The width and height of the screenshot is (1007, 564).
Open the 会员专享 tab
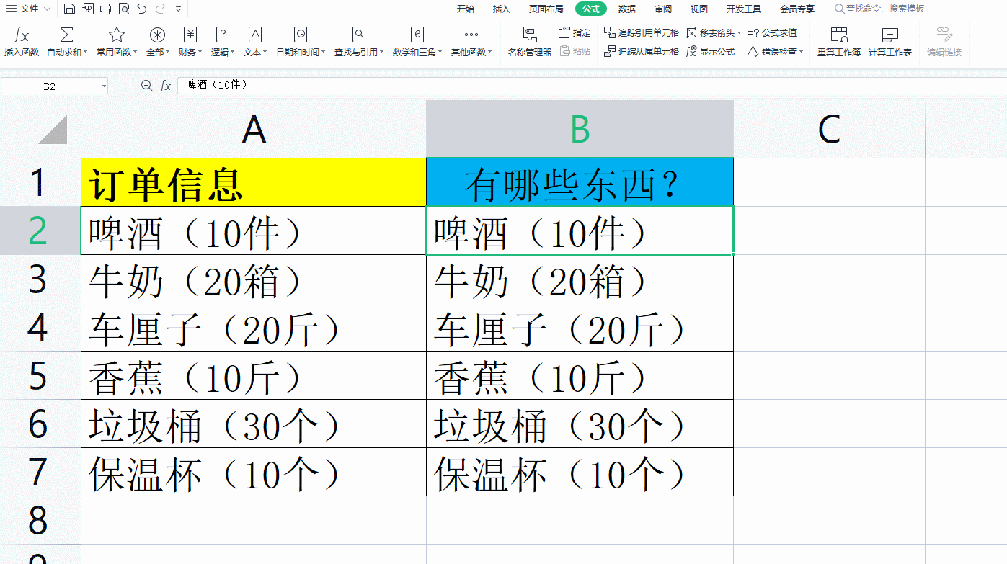pos(797,9)
